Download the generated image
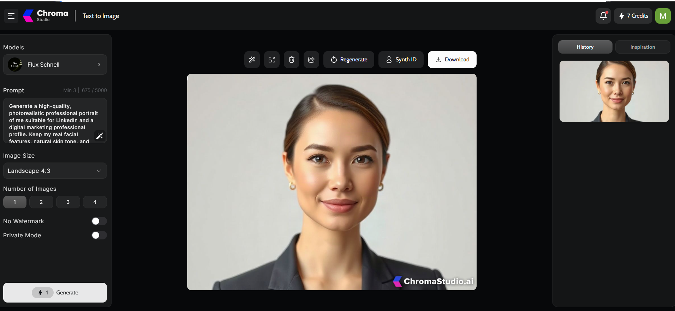This screenshot has height=311, width=675. coord(452,60)
